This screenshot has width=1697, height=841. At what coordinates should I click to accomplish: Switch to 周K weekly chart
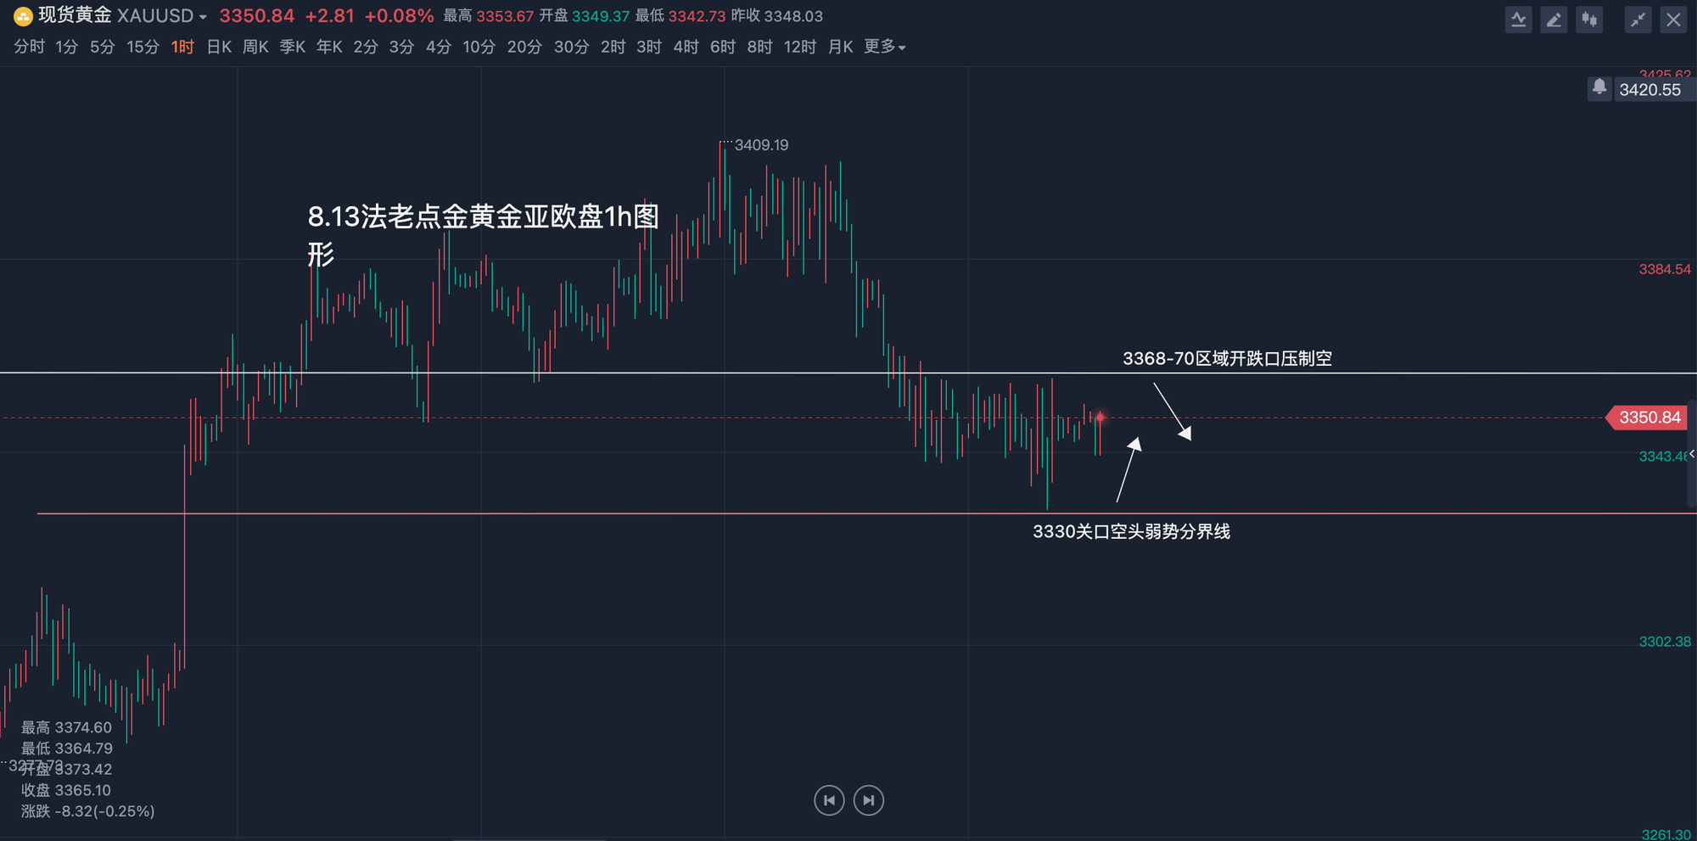point(255,47)
